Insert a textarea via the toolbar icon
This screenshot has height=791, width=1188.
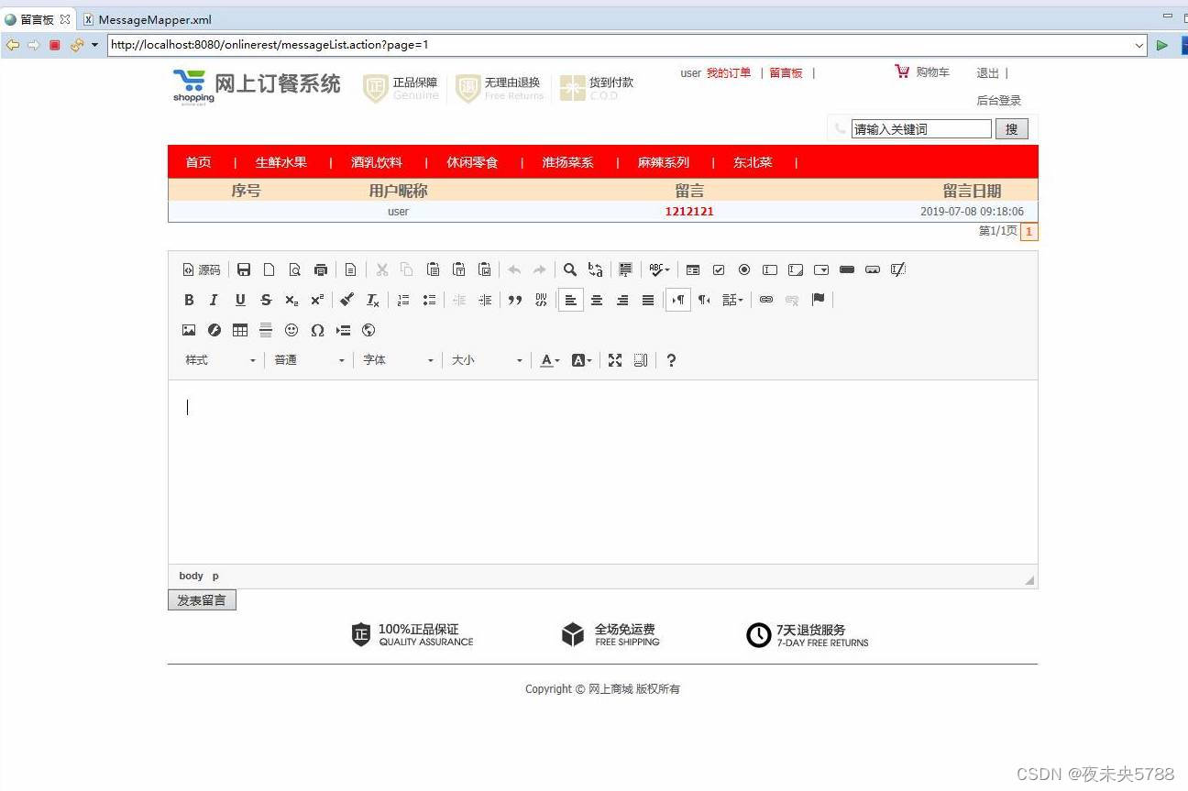click(796, 269)
